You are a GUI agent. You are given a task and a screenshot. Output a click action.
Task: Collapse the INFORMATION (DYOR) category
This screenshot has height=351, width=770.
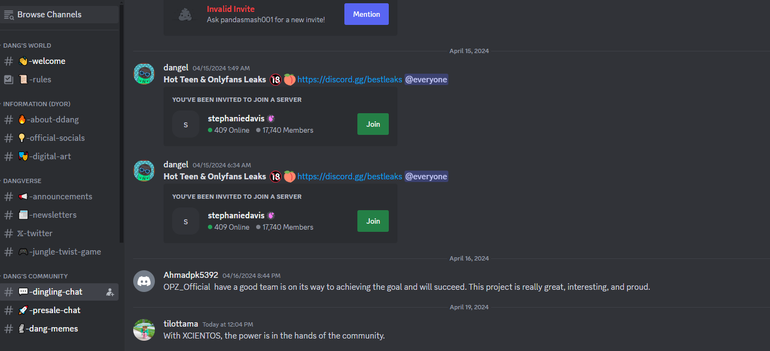pos(36,104)
